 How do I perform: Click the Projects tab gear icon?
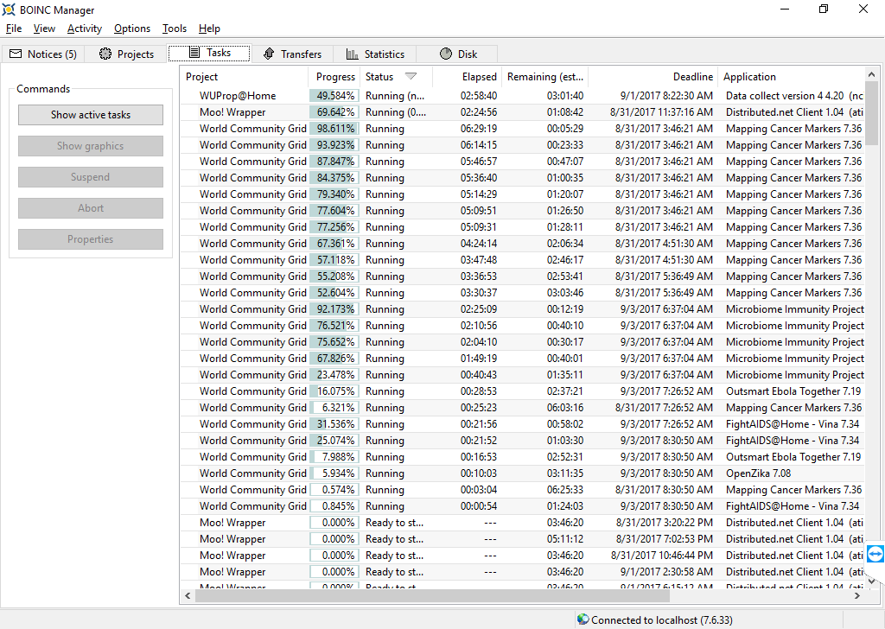point(105,54)
